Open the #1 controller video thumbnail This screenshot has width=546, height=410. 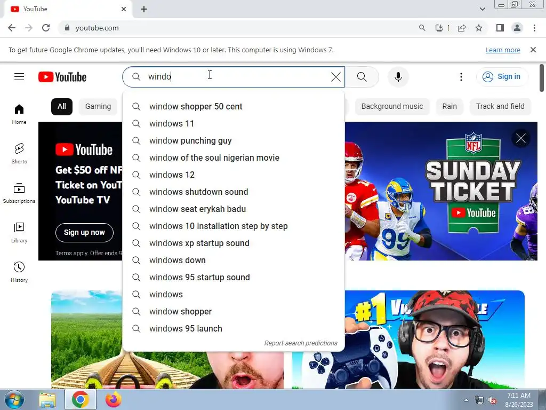pyautogui.click(x=408, y=340)
